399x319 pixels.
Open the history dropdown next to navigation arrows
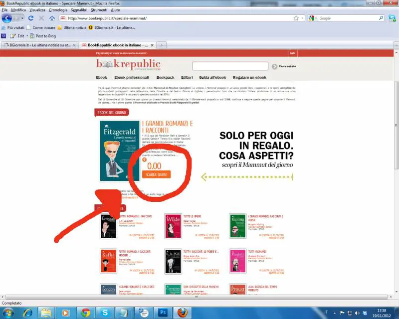tap(22, 18)
